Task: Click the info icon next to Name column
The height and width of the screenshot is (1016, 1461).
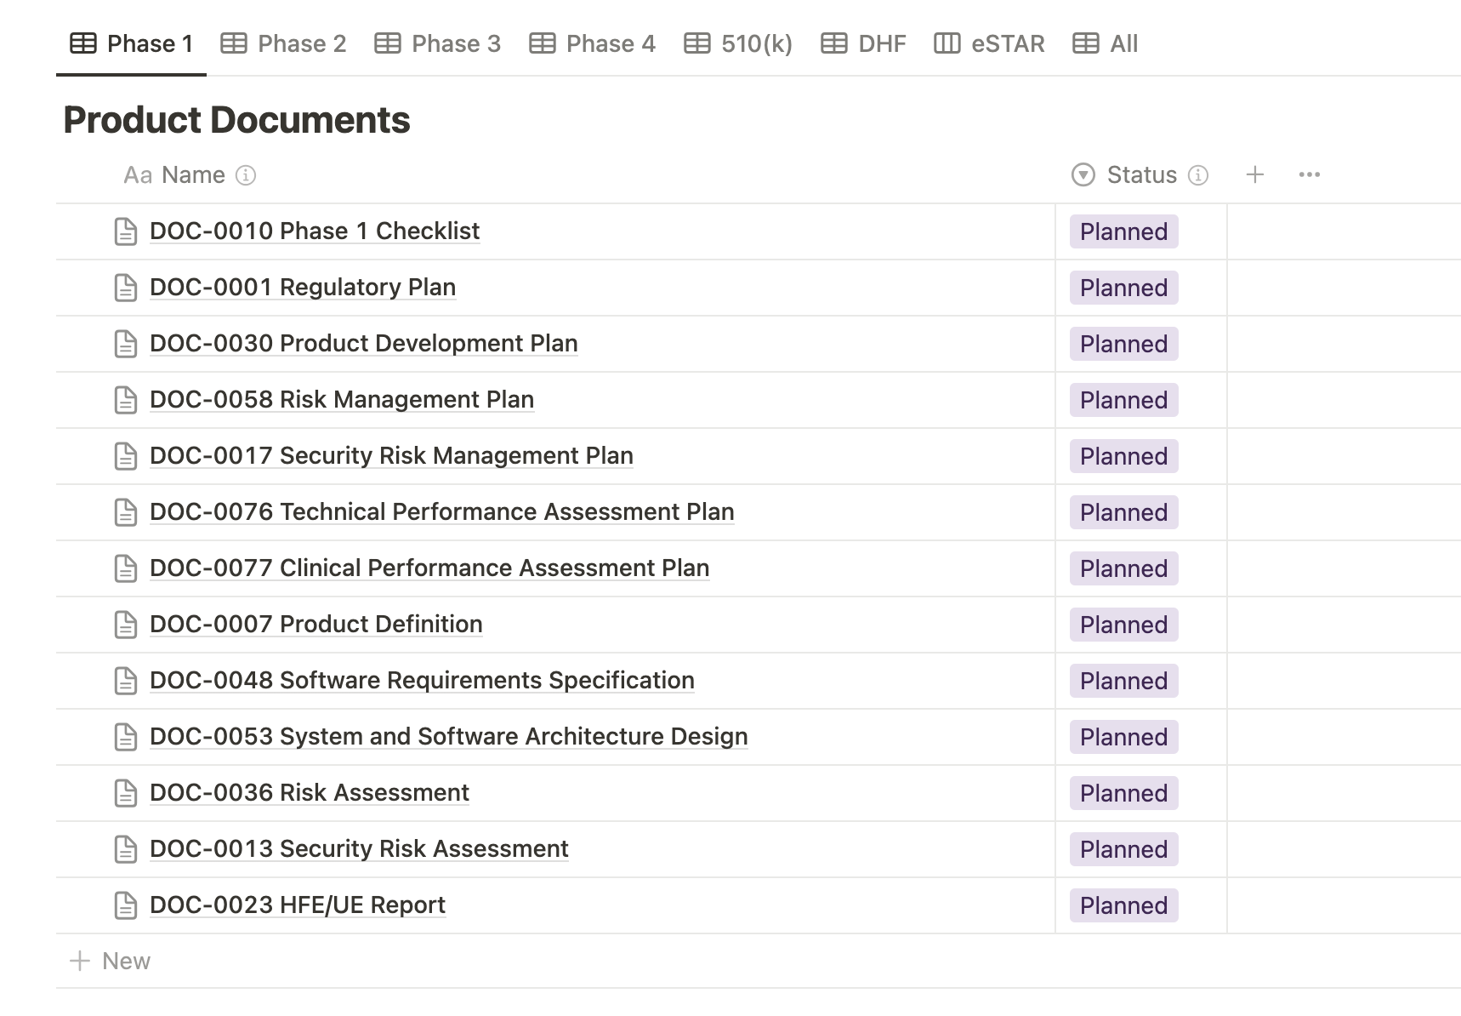Action: (x=246, y=175)
